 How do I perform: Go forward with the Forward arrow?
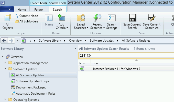[11, 41]
